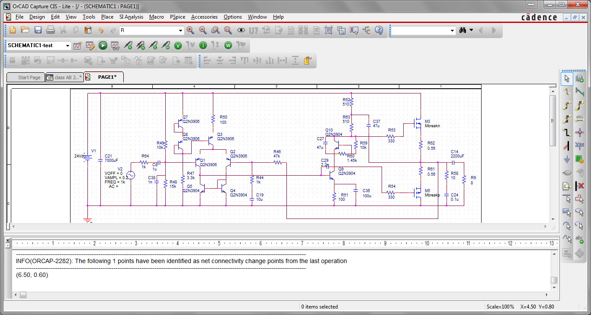Click the binoculars Find icon

click(x=463, y=30)
